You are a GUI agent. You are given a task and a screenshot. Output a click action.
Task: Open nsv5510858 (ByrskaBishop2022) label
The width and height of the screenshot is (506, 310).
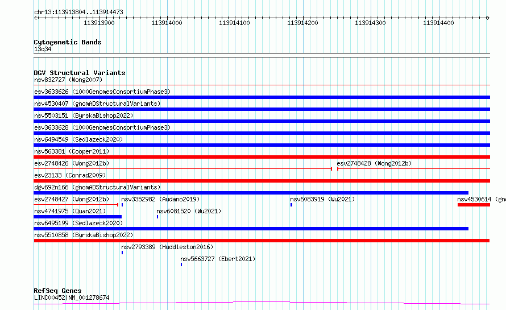[x=84, y=235]
